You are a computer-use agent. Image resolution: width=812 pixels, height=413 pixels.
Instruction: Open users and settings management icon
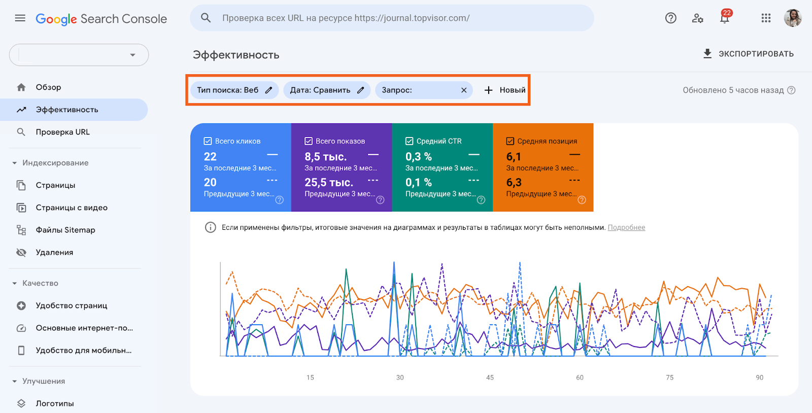[x=697, y=18]
